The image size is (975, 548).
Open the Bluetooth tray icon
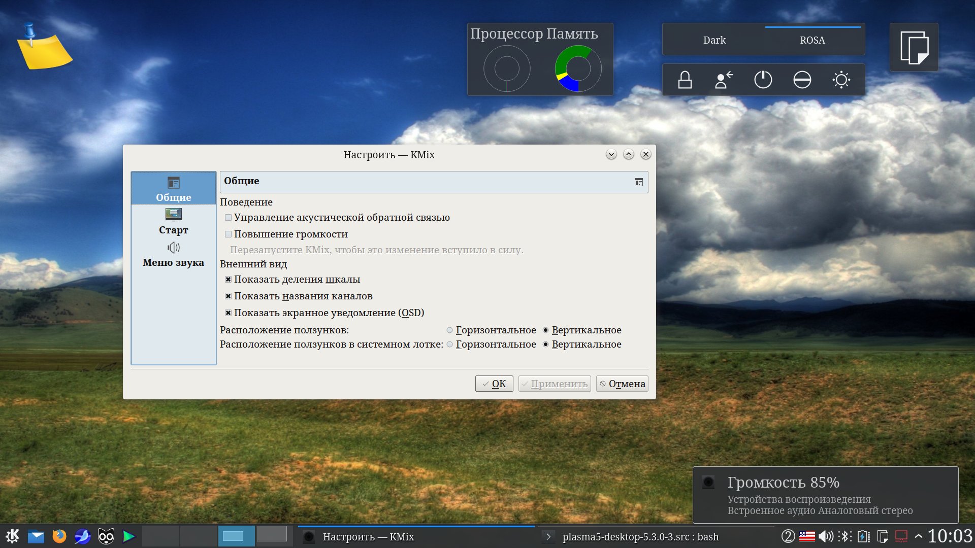pos(844,536)
